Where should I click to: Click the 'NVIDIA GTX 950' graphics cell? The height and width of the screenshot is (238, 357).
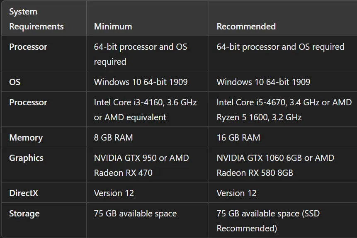(x=141, y=165)
